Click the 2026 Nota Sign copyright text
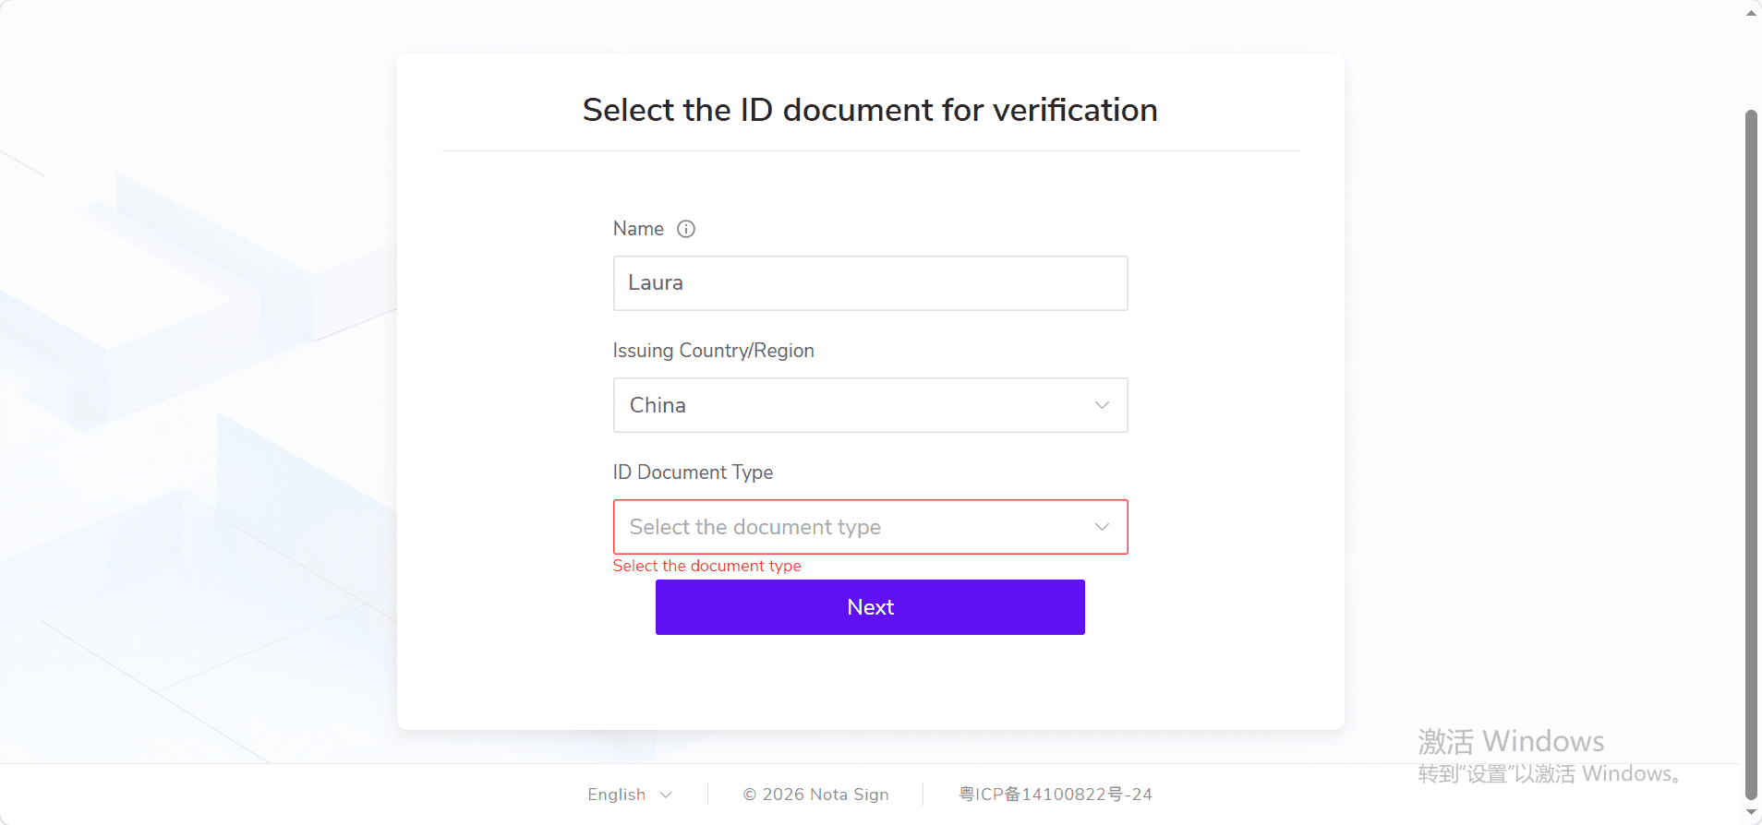 pyautogui.click(x=816, y=795)
